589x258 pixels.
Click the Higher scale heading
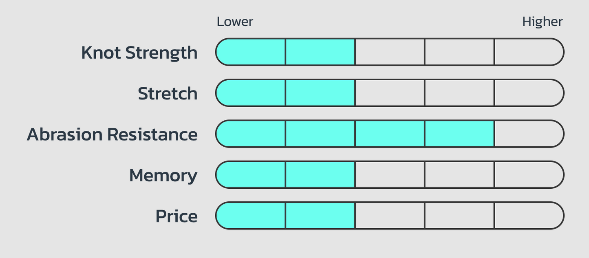tap(543, 22)
